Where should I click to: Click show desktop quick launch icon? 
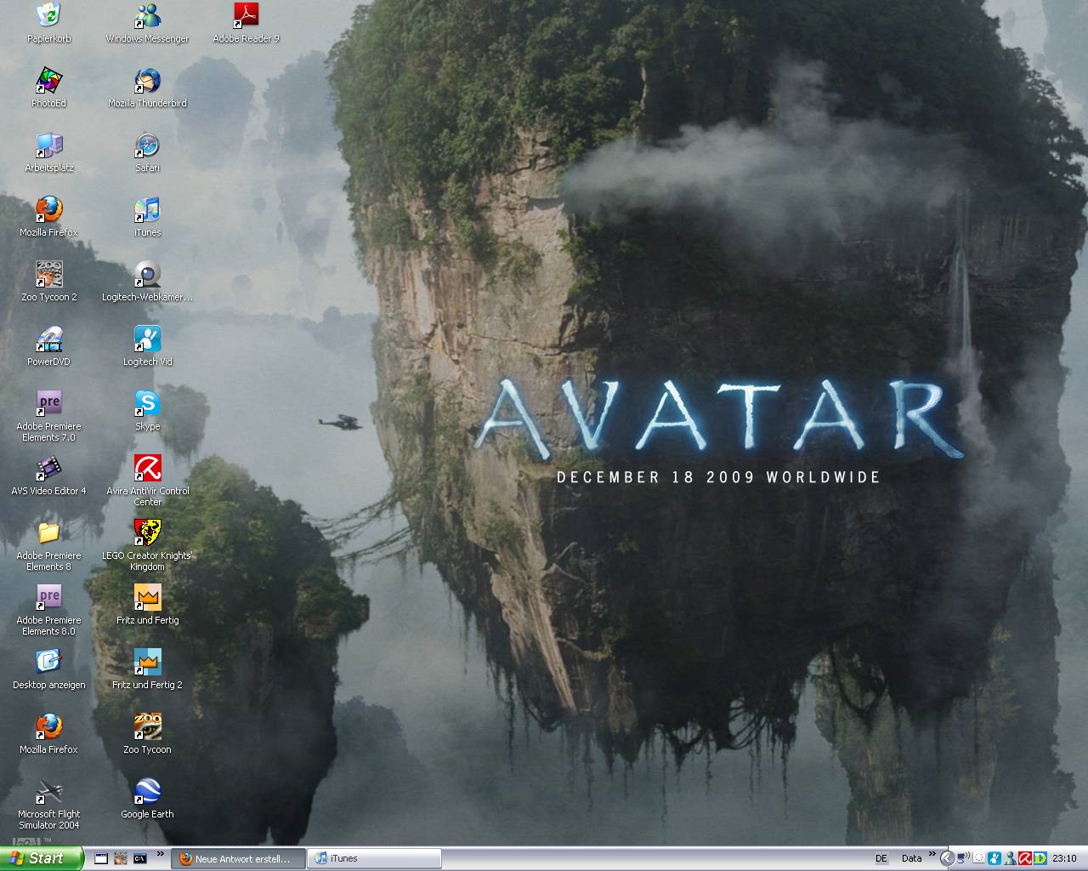click(x=101, y=858)
